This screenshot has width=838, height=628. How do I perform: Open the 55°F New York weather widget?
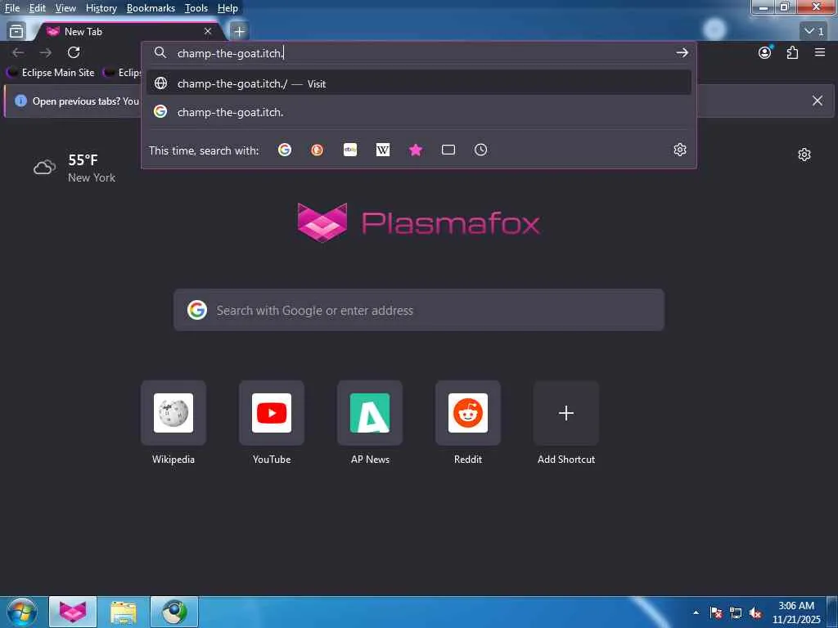74,168
